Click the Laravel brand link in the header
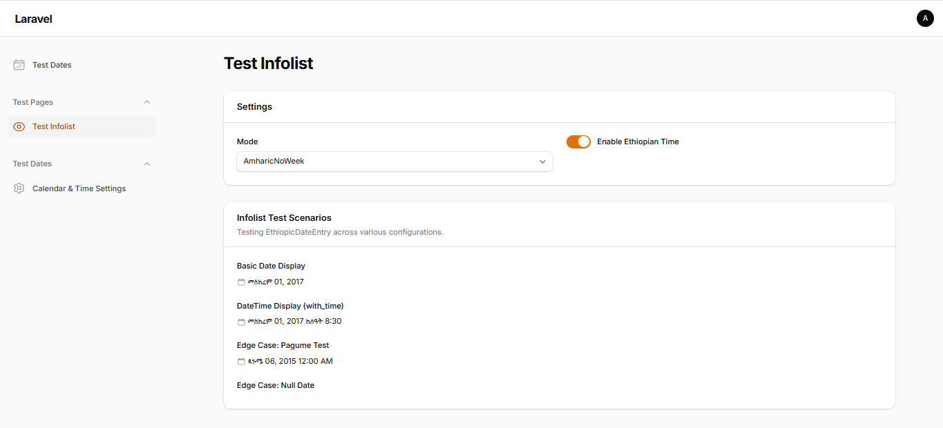Image resolution: width=943 pixels, height=428 pixels. point(33,19)
